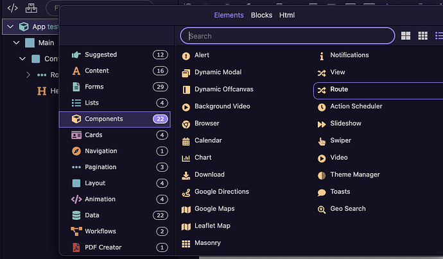Choose the Swiper hand icon
The height and width of the screenshot is (259, 443).
click(x=322, y=140)
